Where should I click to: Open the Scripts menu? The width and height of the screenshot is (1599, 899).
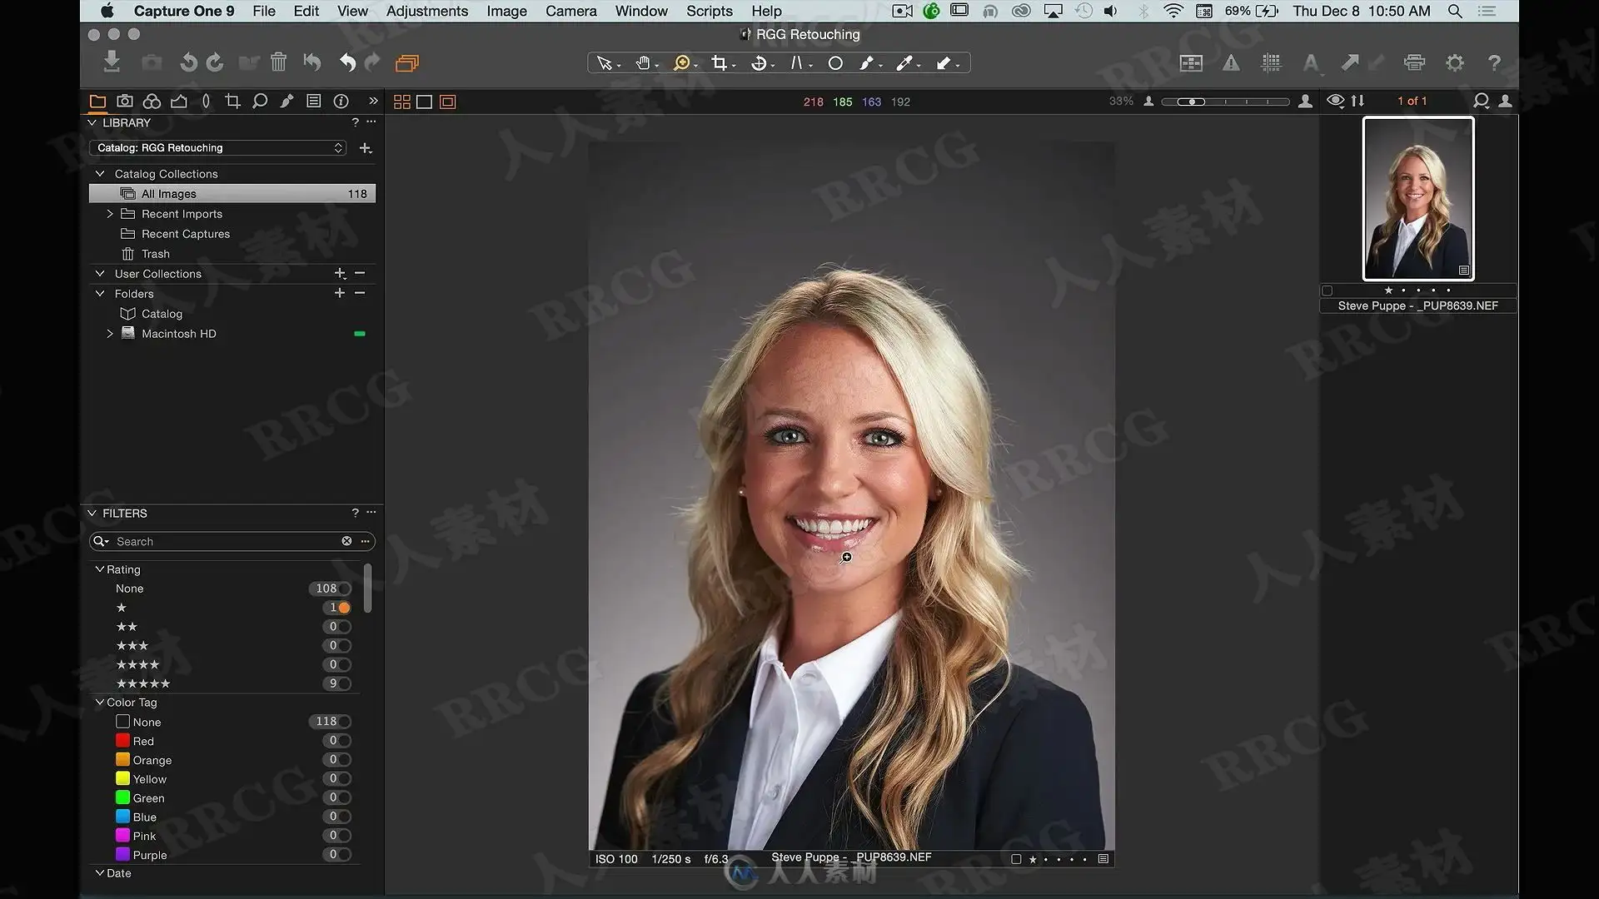click(x=710, y=11)
